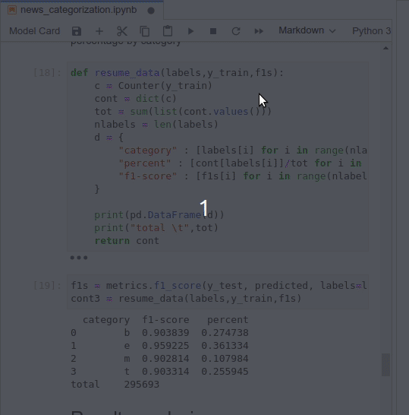The height and width of the screenshot is (415, 409).
Task: Copy selected cells using the copy icon
Action: [x=145, y=31]
